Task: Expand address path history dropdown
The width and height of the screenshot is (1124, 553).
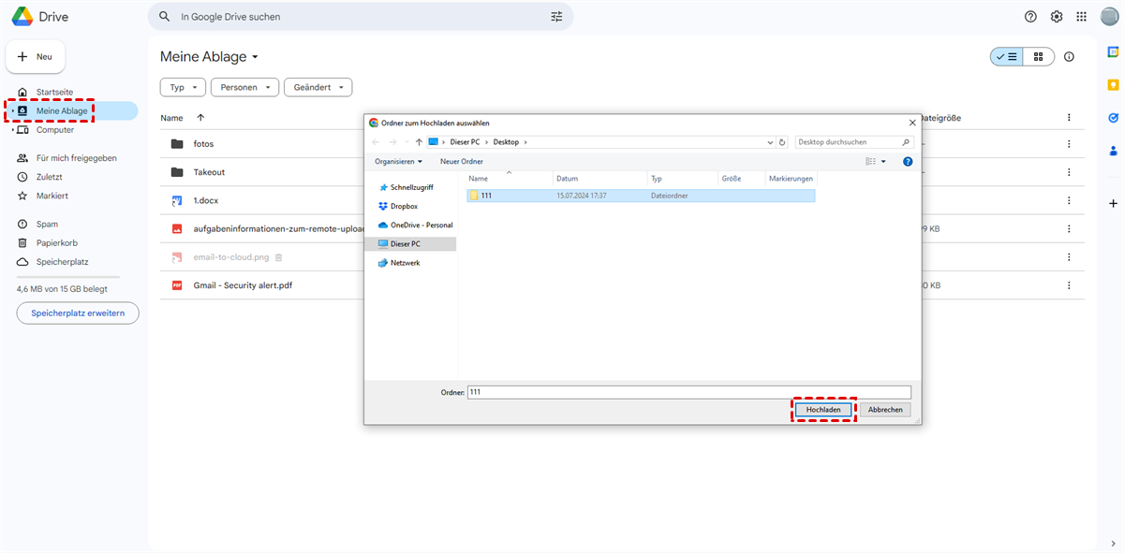Action: click(771, 142)
